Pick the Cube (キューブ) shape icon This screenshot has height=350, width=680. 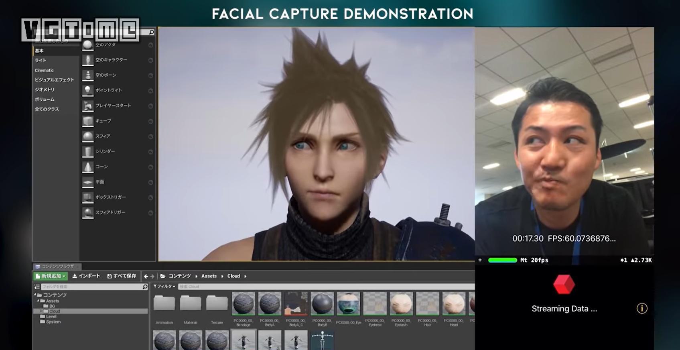point(88,121)
